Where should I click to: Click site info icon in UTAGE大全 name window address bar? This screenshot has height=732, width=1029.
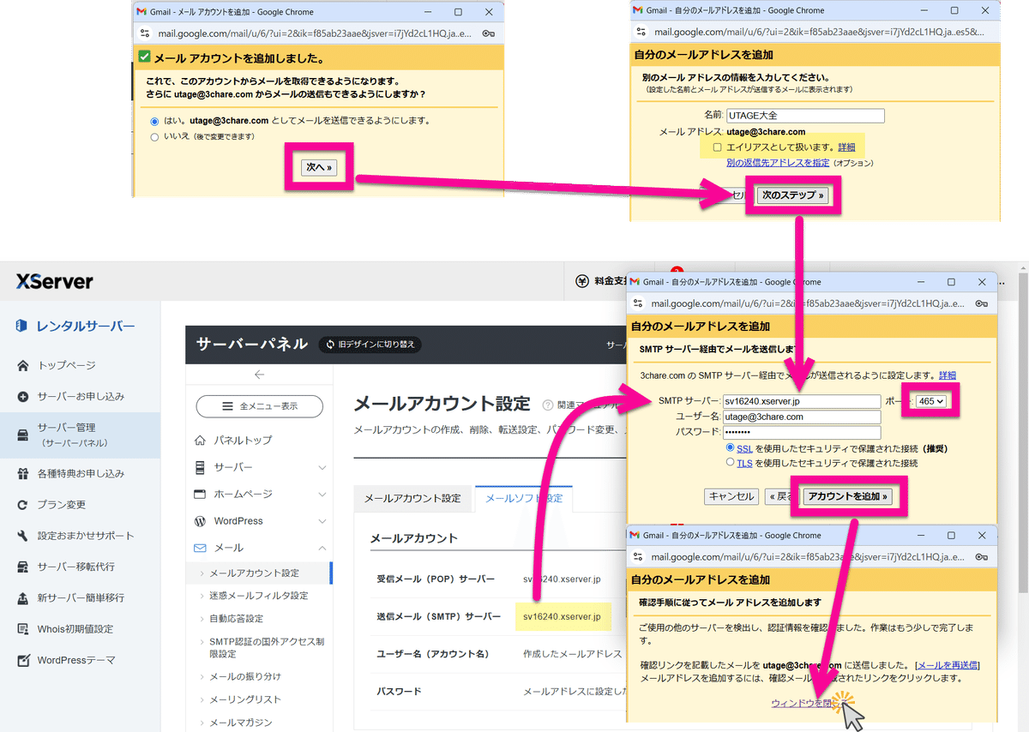tap(641, 33)
